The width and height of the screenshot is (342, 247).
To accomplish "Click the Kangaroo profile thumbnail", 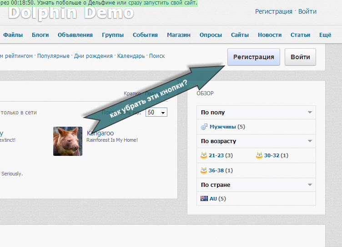I will point(68,141).
